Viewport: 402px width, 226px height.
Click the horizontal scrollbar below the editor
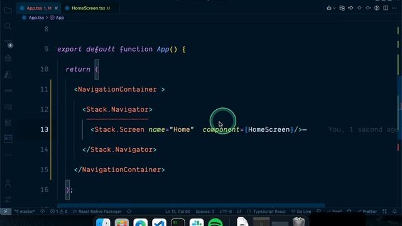191,205
